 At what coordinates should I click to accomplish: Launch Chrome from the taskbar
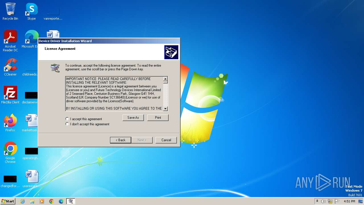[51, 201]
